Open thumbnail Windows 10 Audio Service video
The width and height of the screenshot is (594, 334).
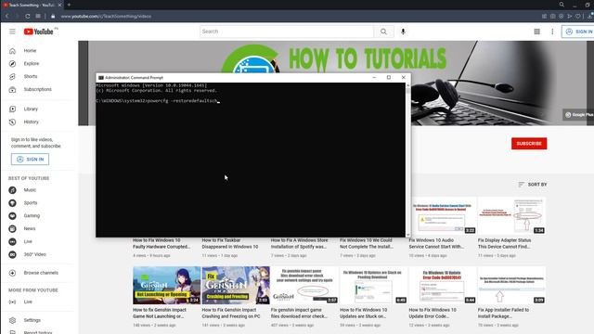click(444, 216)
